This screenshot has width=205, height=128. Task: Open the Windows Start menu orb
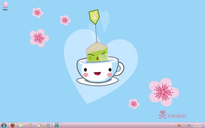click(x=4, y=125)
